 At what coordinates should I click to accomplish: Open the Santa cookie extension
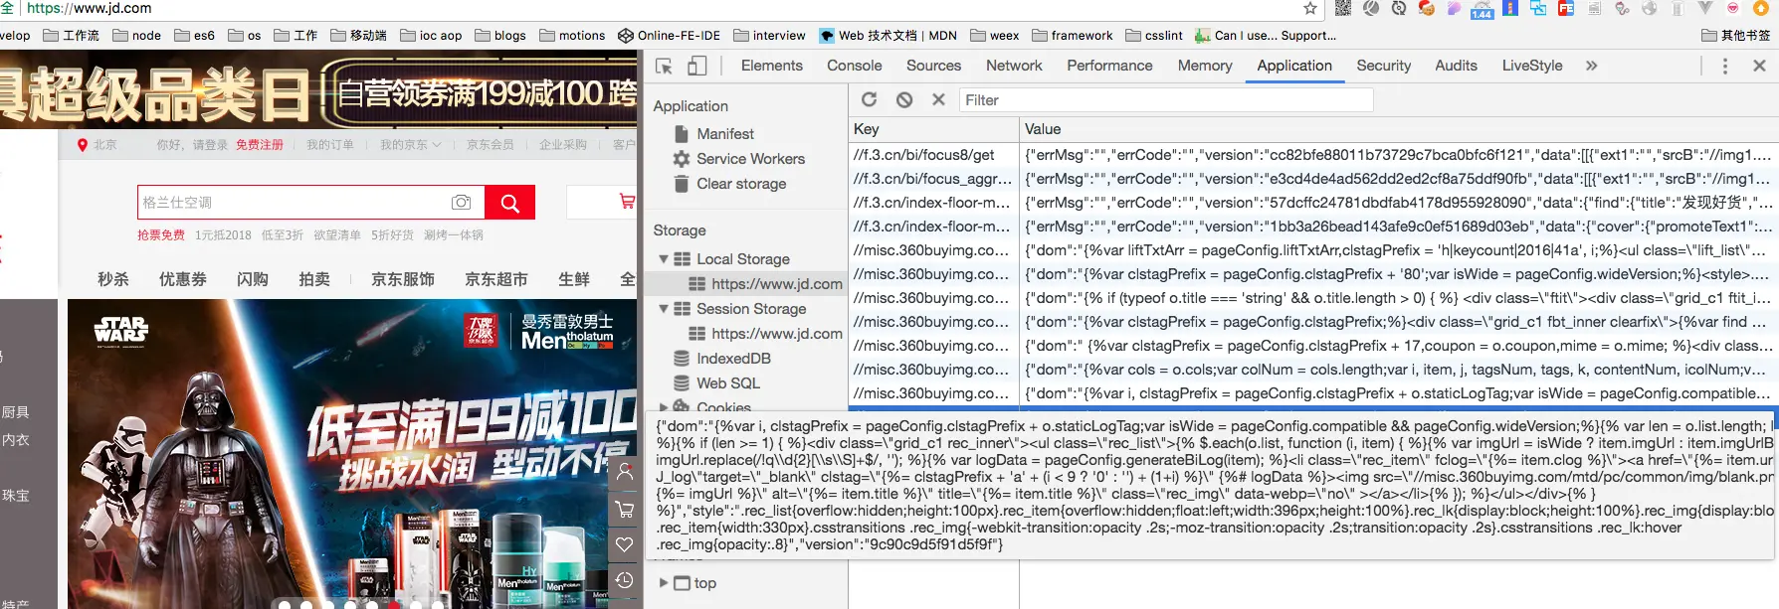click(1427, 8)
